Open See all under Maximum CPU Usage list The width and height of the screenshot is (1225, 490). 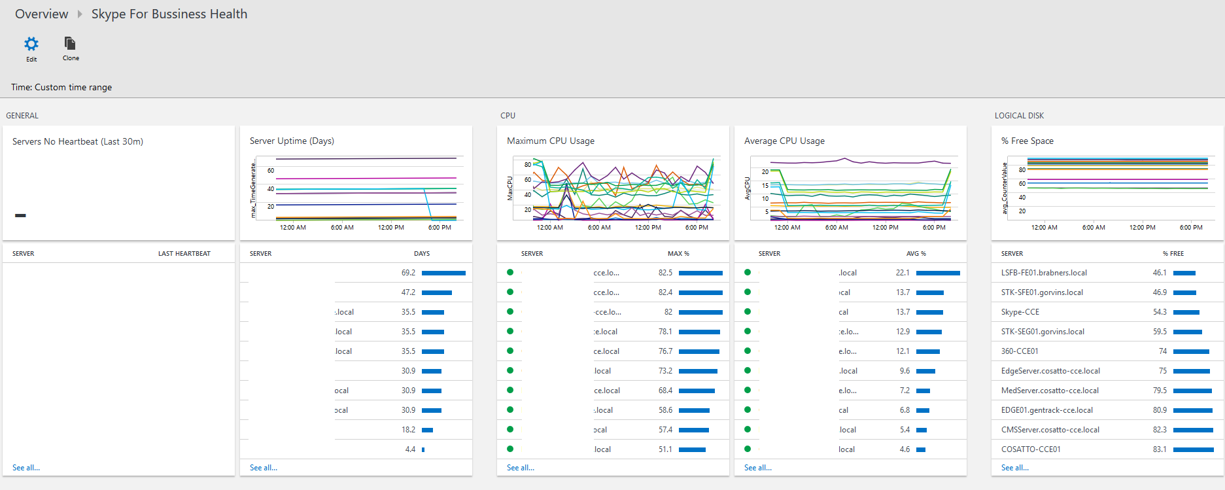point(521,468)
